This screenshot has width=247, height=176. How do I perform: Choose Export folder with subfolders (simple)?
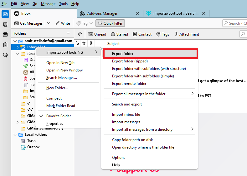coord(149,76)
